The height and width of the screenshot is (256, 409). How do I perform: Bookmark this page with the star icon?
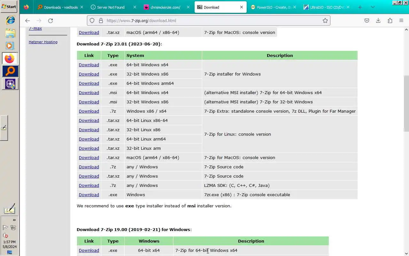tap(325, 20)
